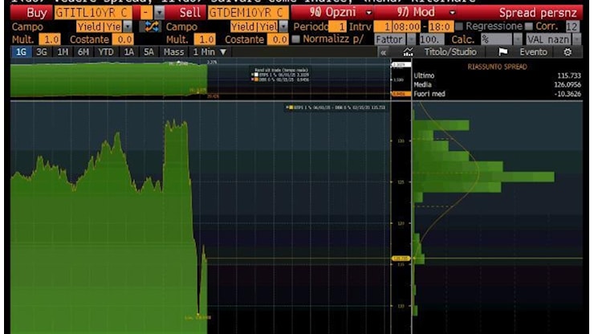The width and height of the screenshot is (594, 334).
Task: Click the Buy Mult. 1.0 field
Action: click(50, 39)
